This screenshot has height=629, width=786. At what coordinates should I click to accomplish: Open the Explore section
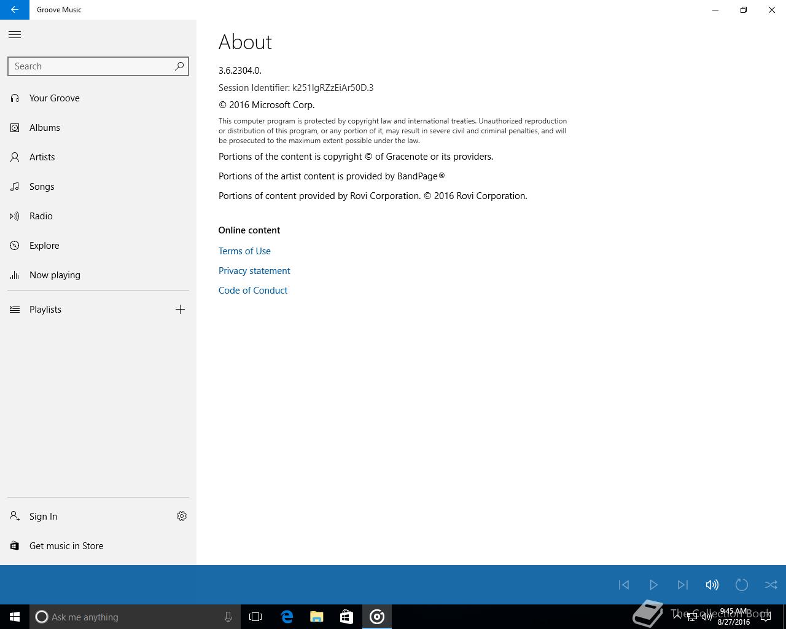(98, 246)
